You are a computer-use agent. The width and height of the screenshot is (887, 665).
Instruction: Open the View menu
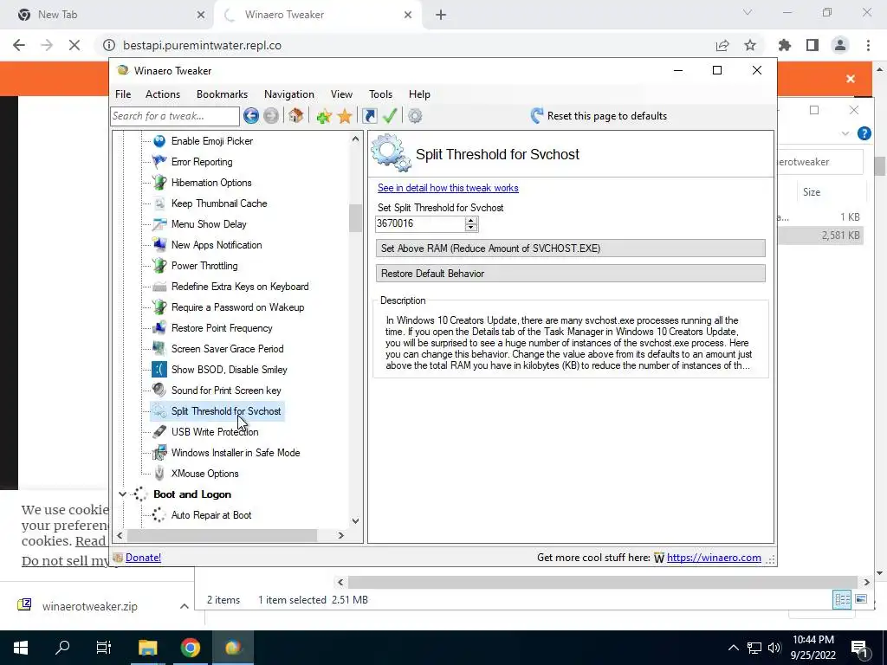pyautogui.click(x=341, y=94)
